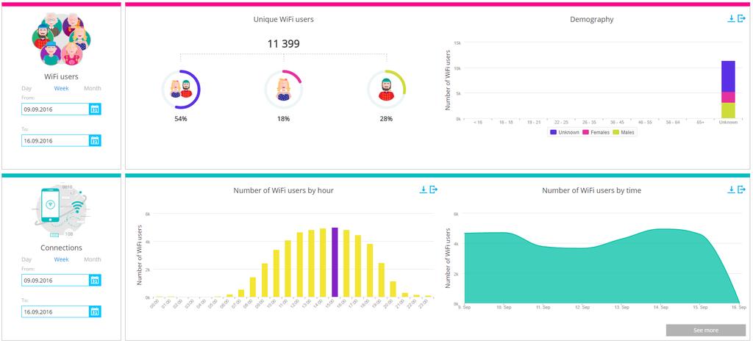This screenshot has height=343, width=753.
Task: Click Connections To date field 16.09.2016
Action: click(55, 312)
